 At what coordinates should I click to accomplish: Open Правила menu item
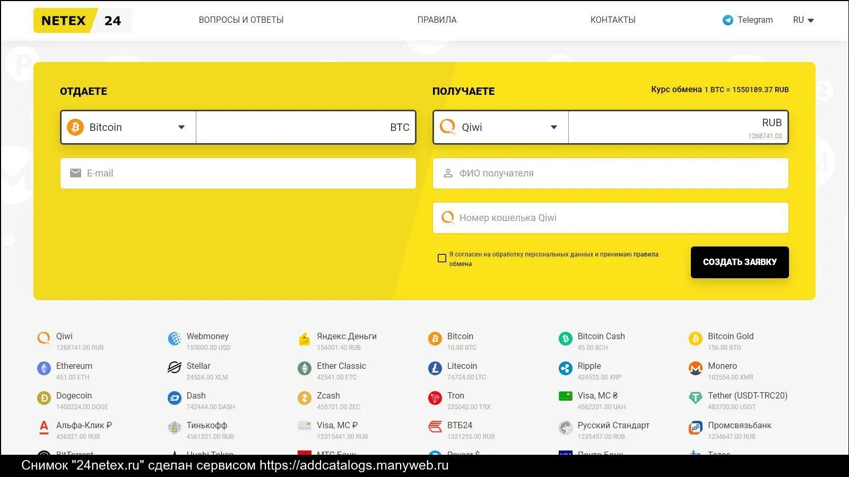[437, 20]
